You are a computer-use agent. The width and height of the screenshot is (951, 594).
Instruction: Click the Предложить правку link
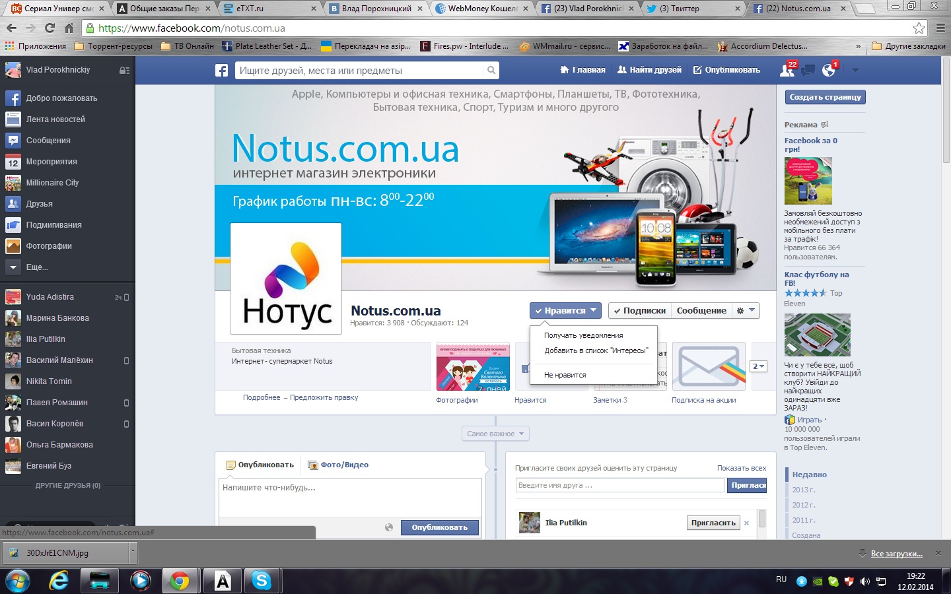[x=324, y=397]
